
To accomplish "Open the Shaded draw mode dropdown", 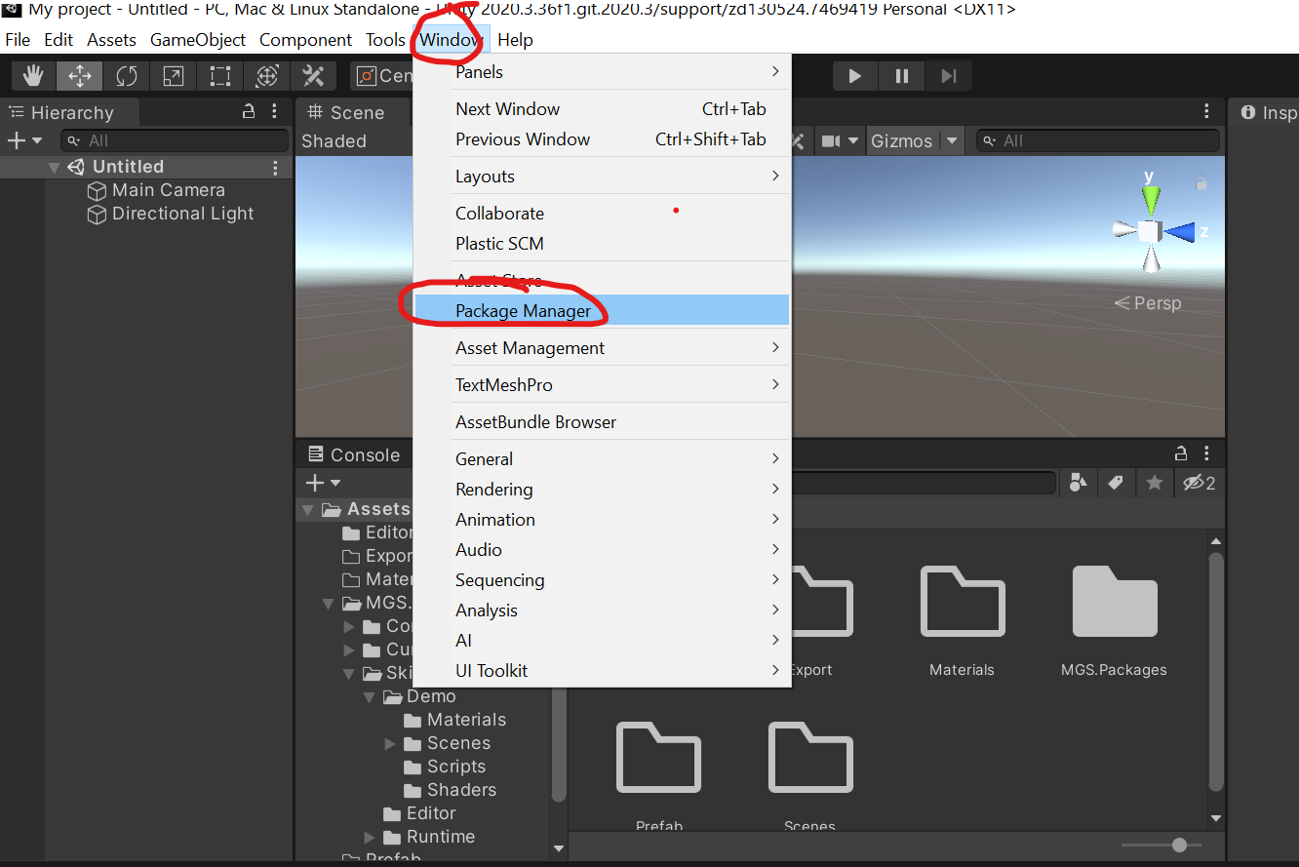I will [x=335, y=140].
